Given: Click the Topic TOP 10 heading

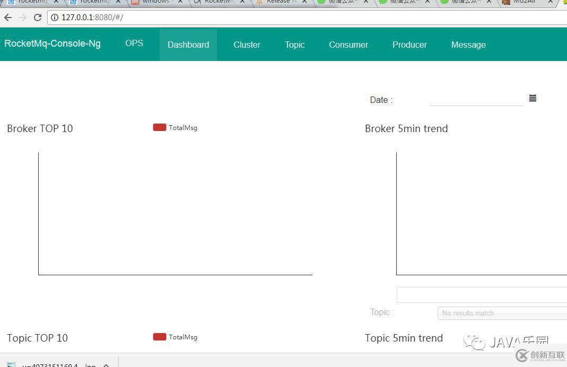Looking at the screenshot, I should (x=37, y=338).
